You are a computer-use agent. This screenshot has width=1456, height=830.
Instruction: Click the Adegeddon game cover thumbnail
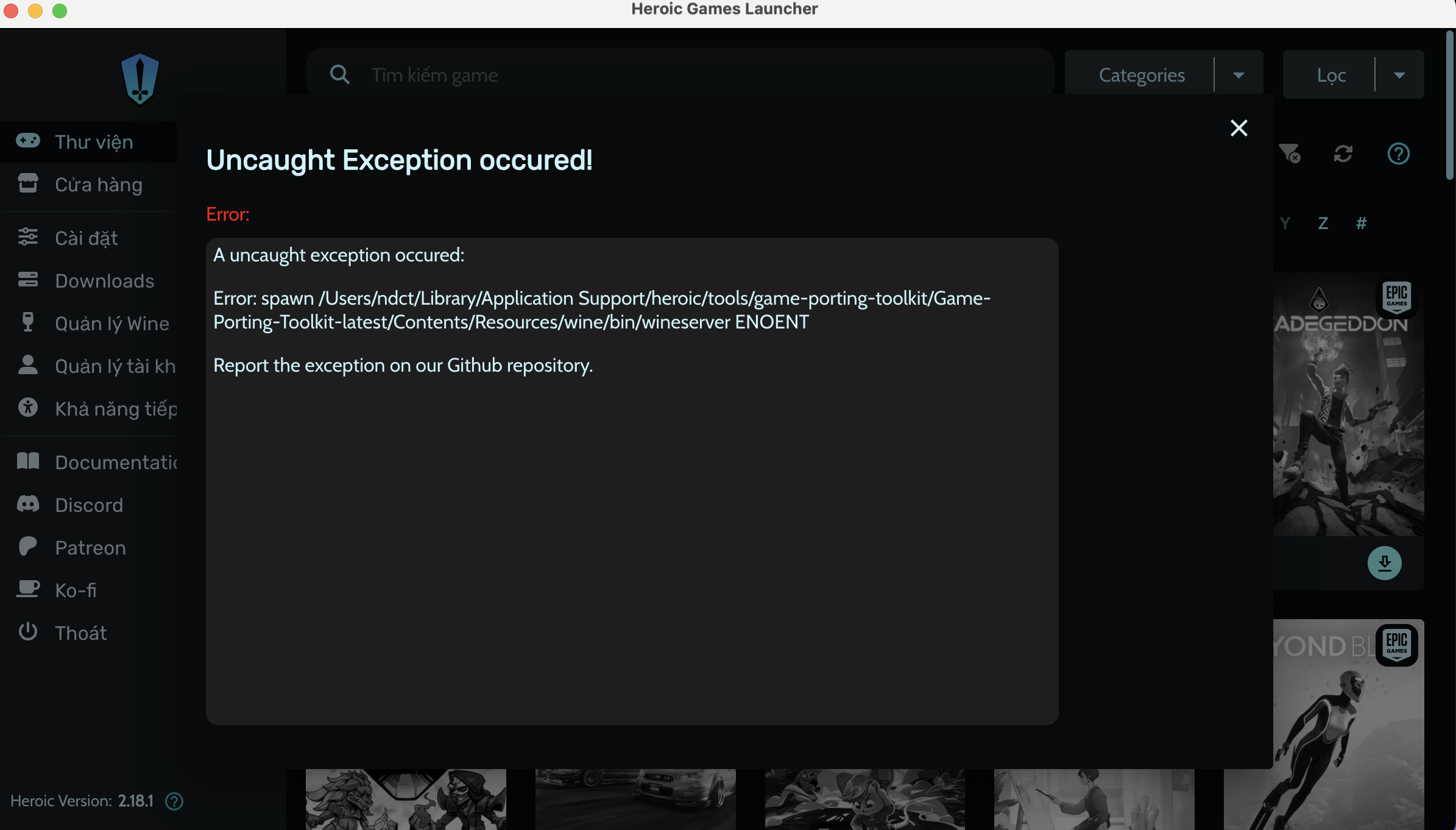click(1348, 414)
